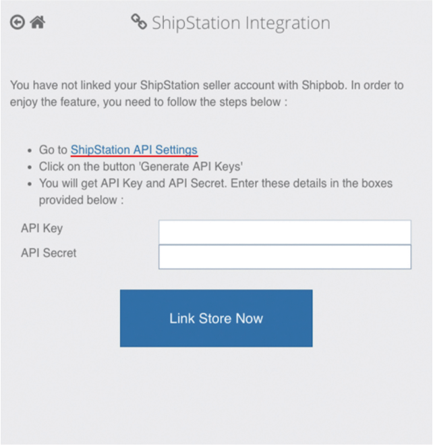Focus the API Key input field
Screen dimensions: 433x446
[x=285, y=232]
